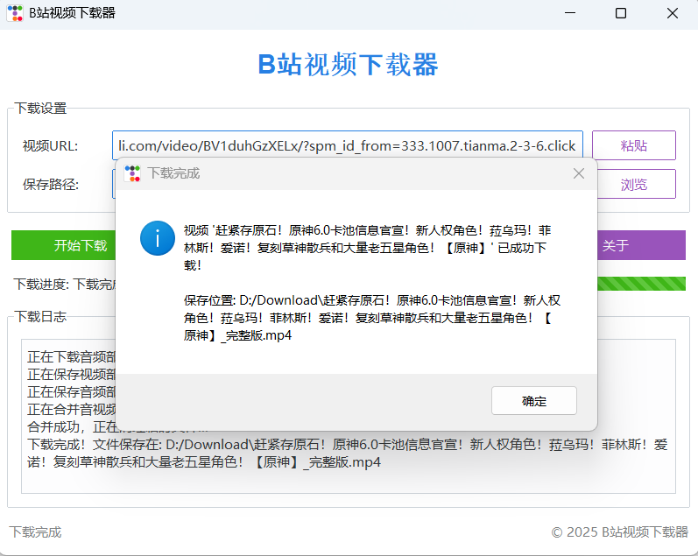Close the B站视频下载器 main window
This screenshot has width=698, height=556.
point(673,13)
